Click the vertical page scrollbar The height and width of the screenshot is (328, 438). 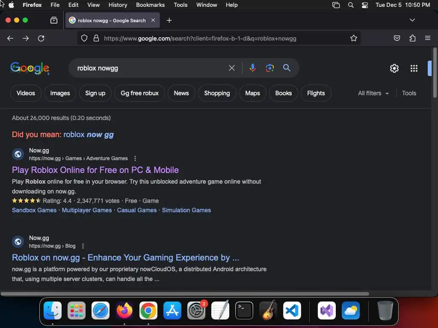(435, 73)
